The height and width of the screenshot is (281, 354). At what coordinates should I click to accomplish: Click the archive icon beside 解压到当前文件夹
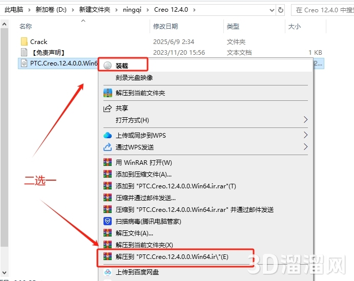pyautogui.click(x=108, y=93)
